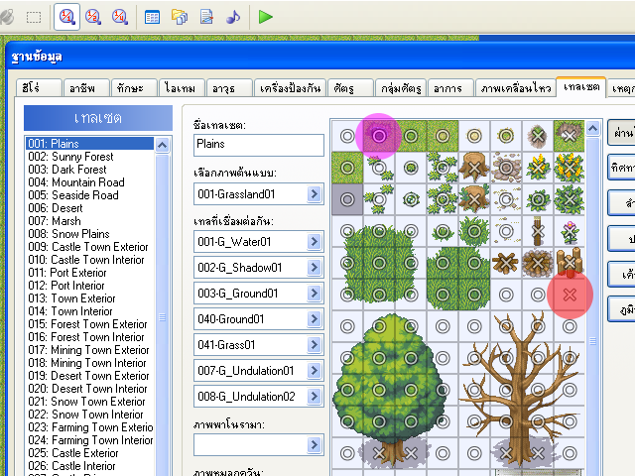635x476 pixels.
Task: Open the Script Editor document icon
Action: tap(206, 18)
